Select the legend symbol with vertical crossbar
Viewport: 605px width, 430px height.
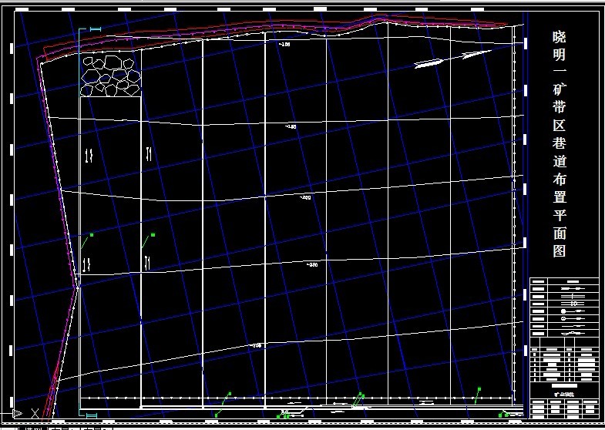[573, 296]
